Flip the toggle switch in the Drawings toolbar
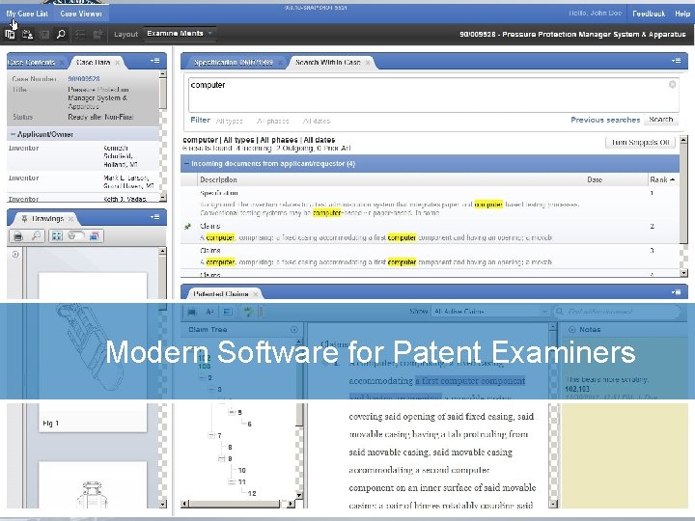 coord(76,235)
